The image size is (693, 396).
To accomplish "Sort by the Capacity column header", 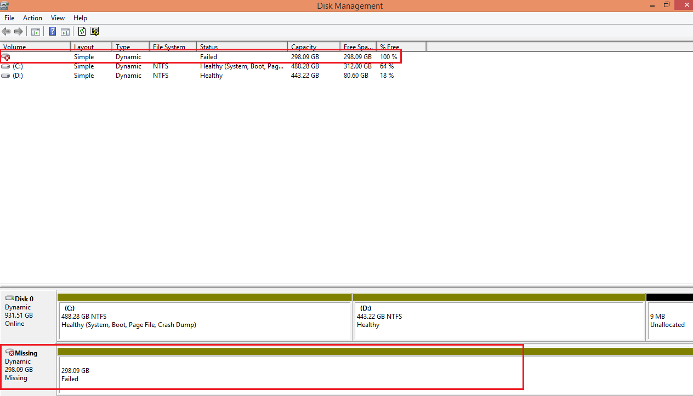I will click(x=314, y=47).
